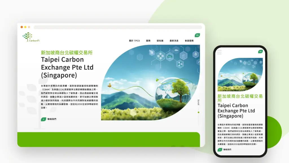Viewport: 289px width, 163px height.
Task: Tap the phone hero leaf-shaped image
Action: point(240,74)
